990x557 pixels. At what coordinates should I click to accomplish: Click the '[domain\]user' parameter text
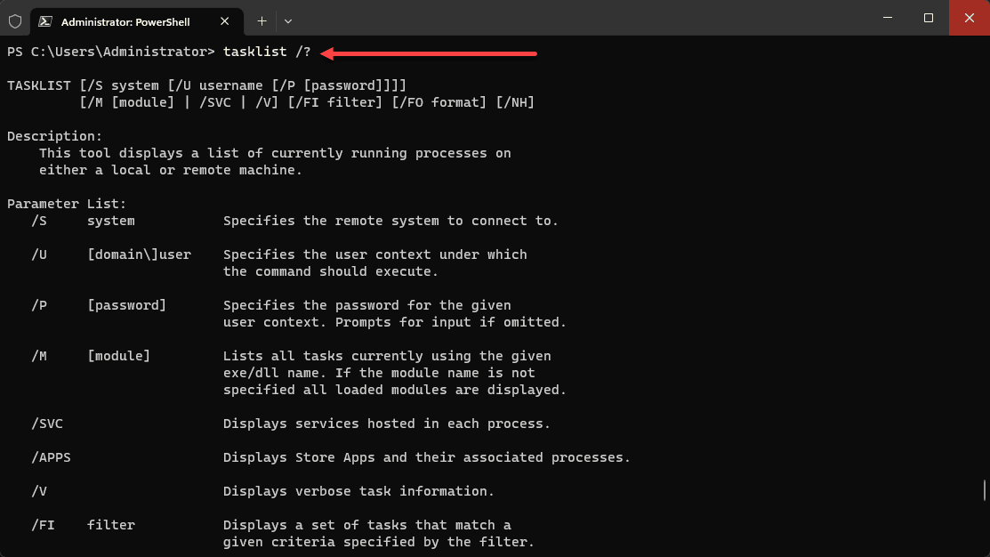pyautogui.click(x=139, y=254)
